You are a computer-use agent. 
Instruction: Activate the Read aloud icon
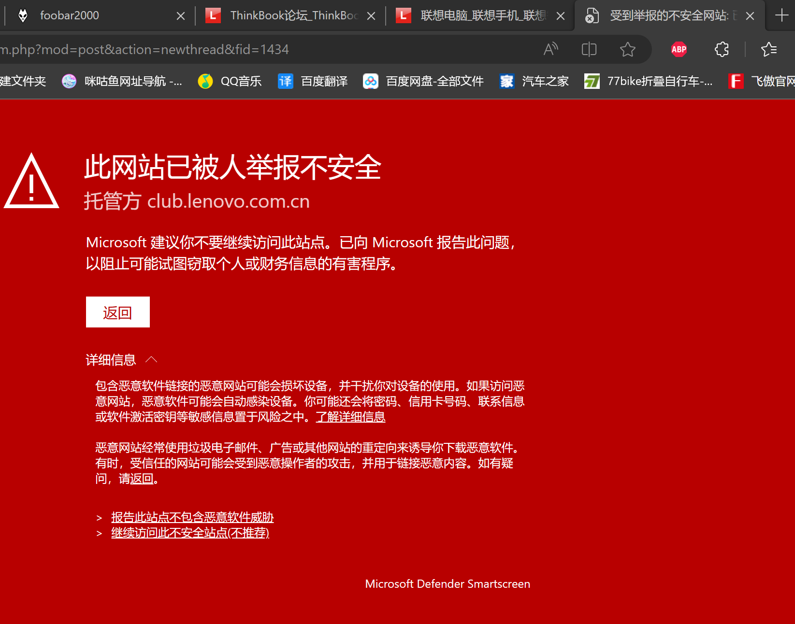click(x=550, y=49)
